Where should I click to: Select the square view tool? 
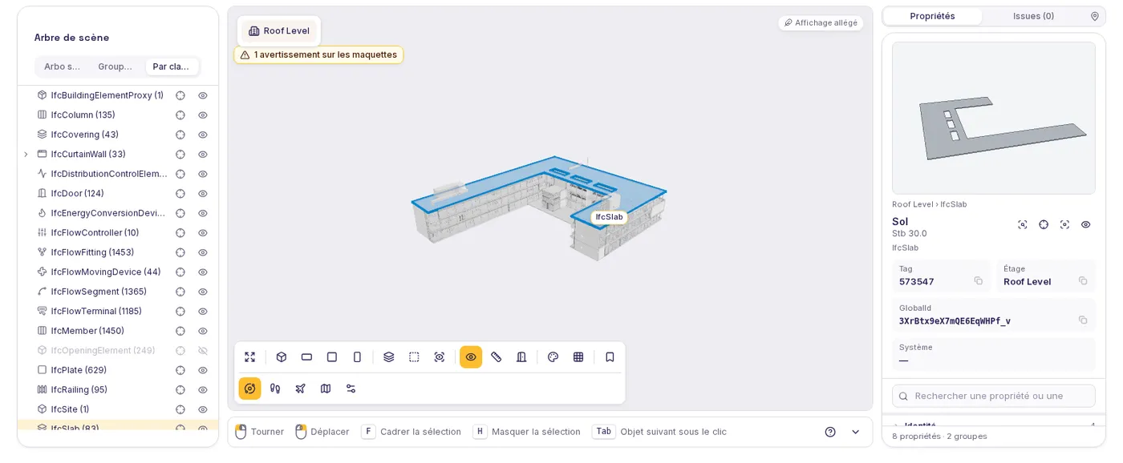332,357
